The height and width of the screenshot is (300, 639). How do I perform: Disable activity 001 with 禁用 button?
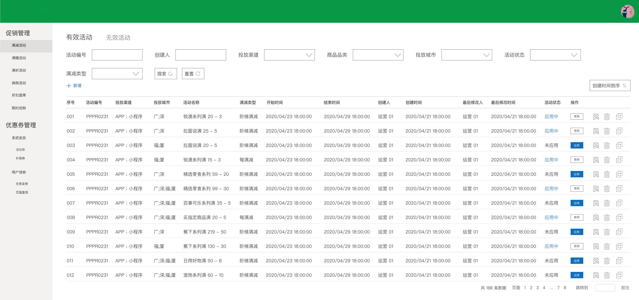tap(577, 117)
